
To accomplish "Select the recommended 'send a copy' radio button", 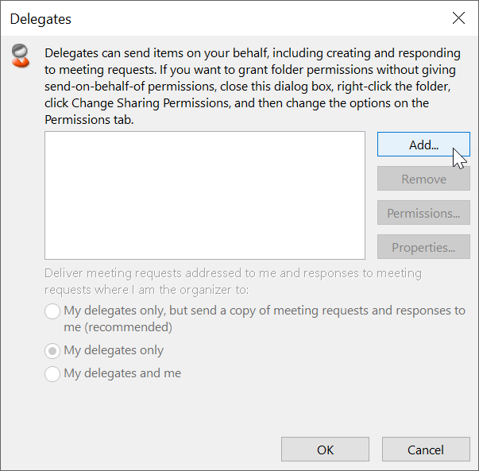I will click(52, 311).
